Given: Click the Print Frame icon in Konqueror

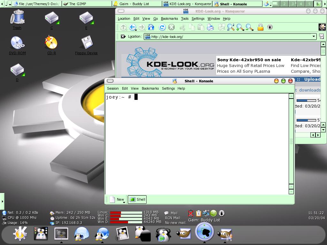Looking at the screenshot, I should tap(221, 27).
